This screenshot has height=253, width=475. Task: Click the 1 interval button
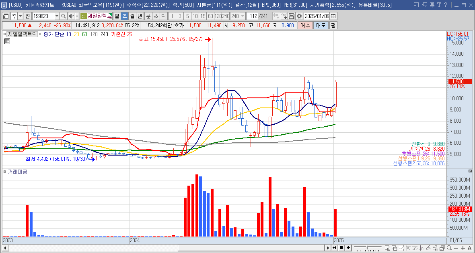point(173,16)
